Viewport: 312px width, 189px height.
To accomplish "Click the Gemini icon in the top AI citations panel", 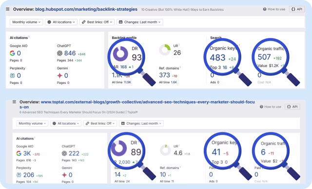I will coord(59,76).
